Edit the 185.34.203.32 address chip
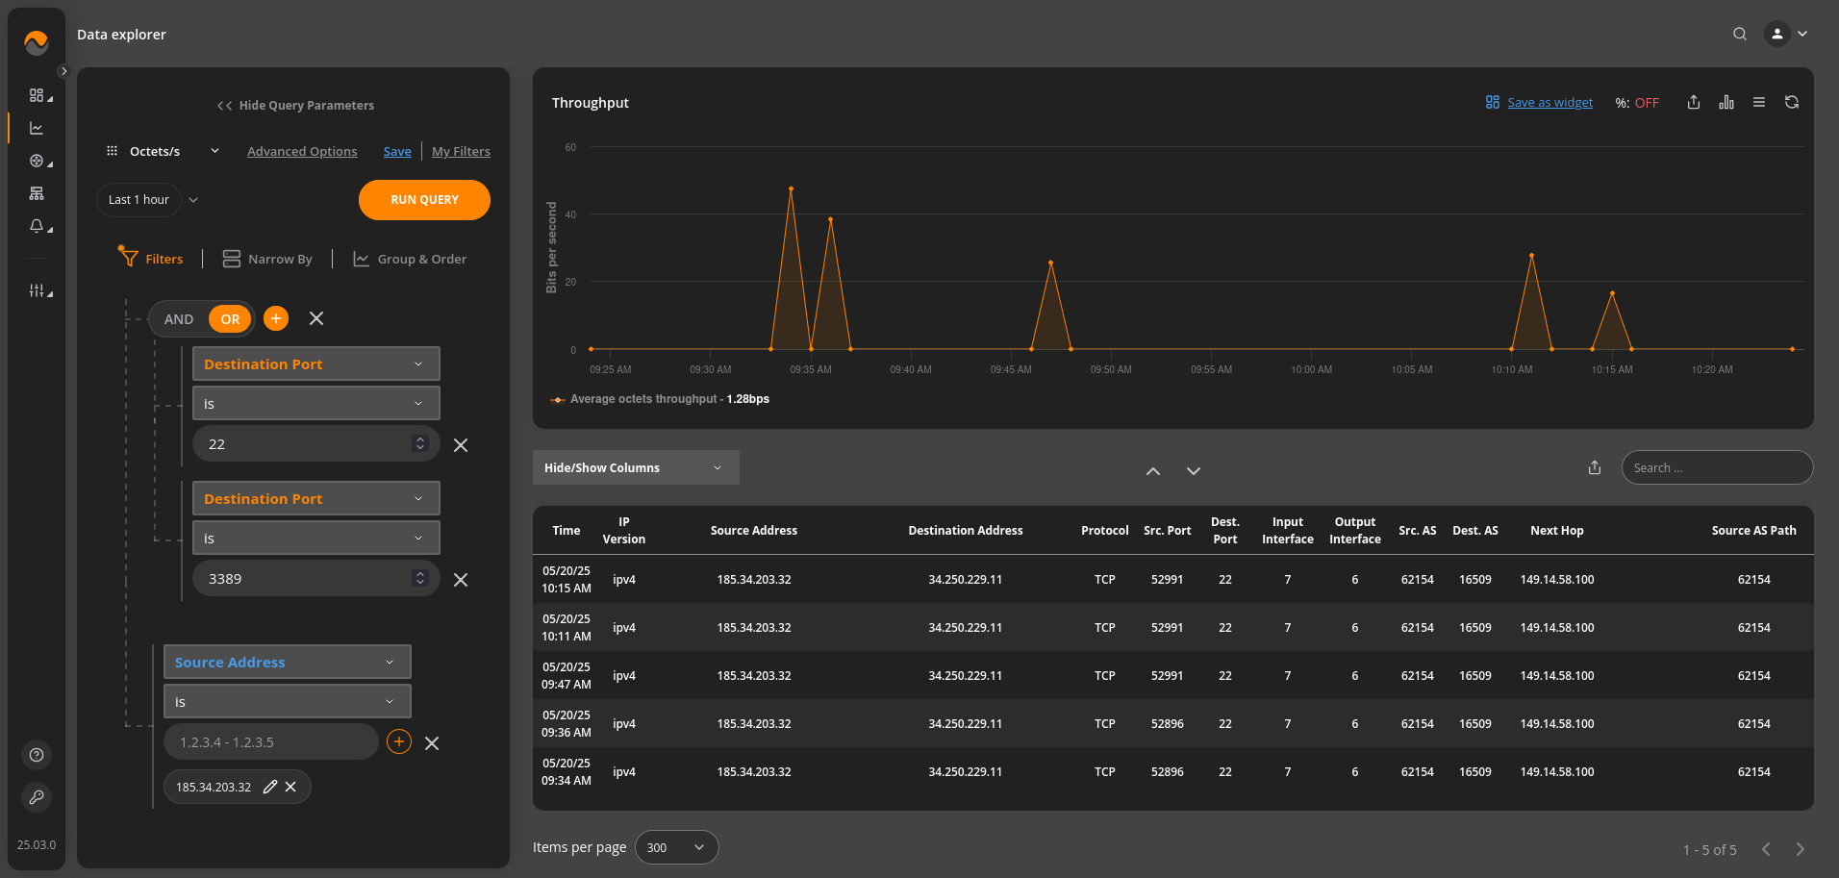The height and width of the screenshot is (878, 1839). coord(270,787)
